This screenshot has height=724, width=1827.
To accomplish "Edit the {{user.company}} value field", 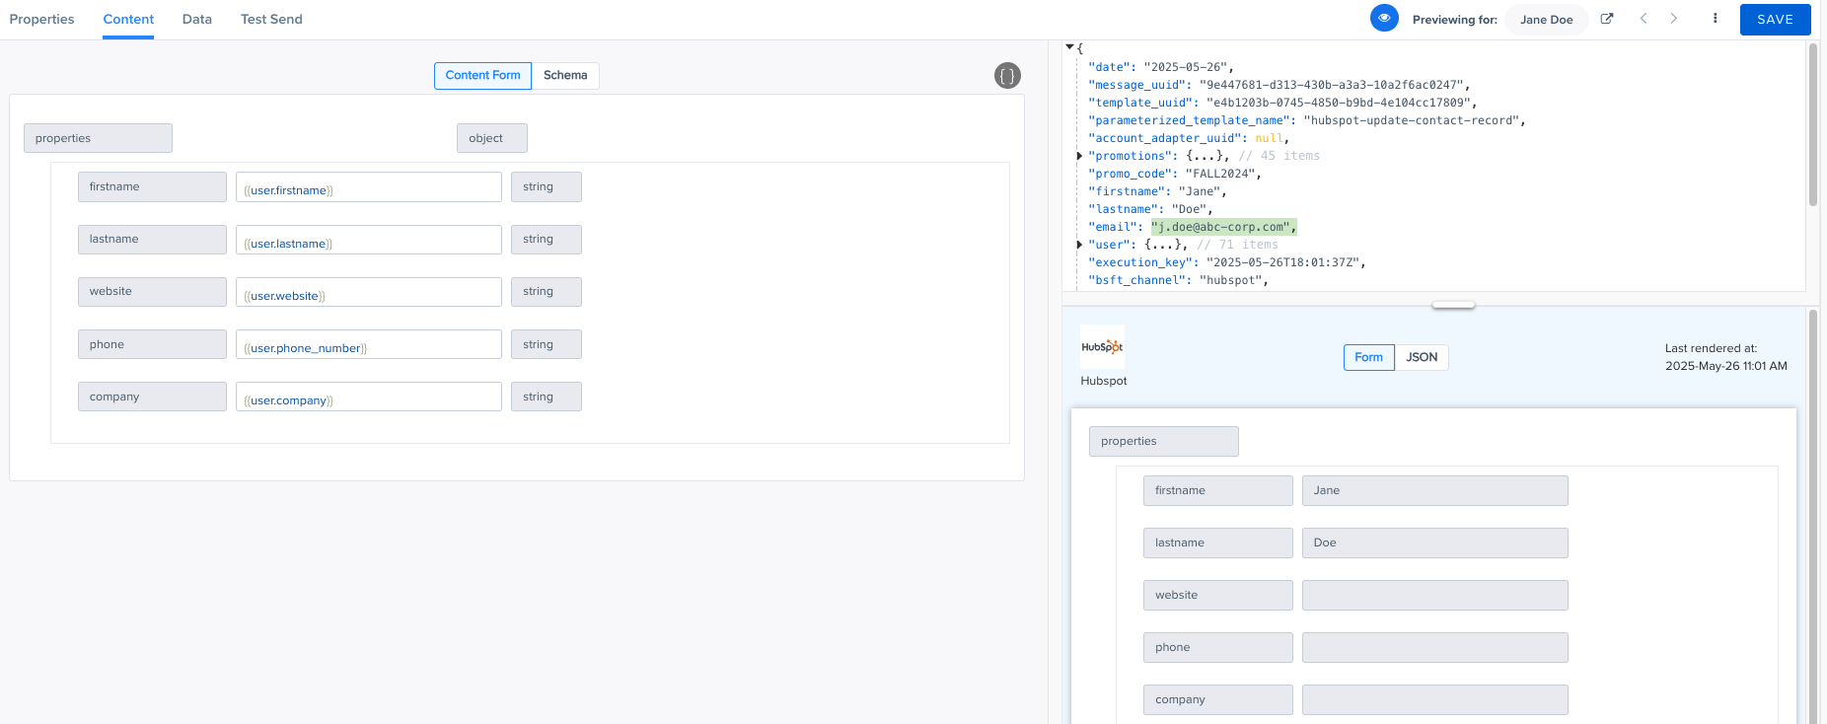I will click(368, 397).
